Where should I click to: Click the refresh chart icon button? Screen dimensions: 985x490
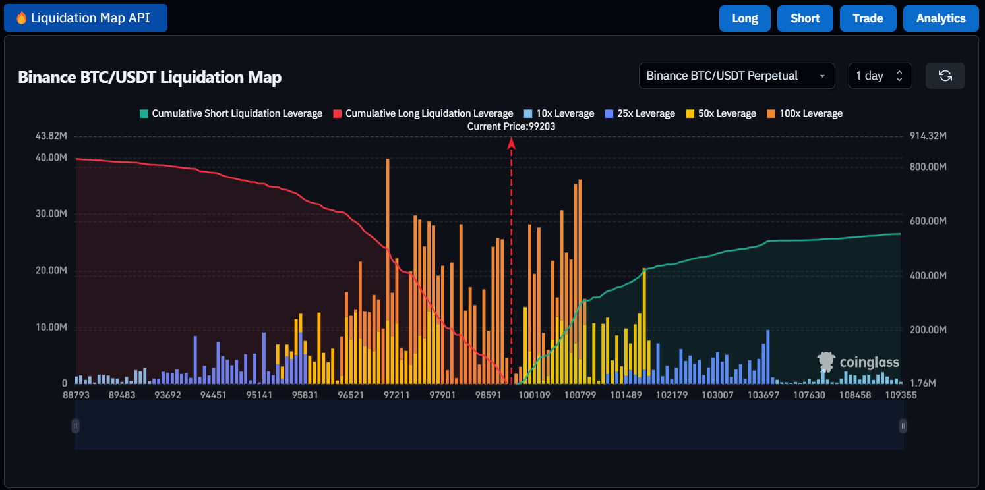(945, 76)
